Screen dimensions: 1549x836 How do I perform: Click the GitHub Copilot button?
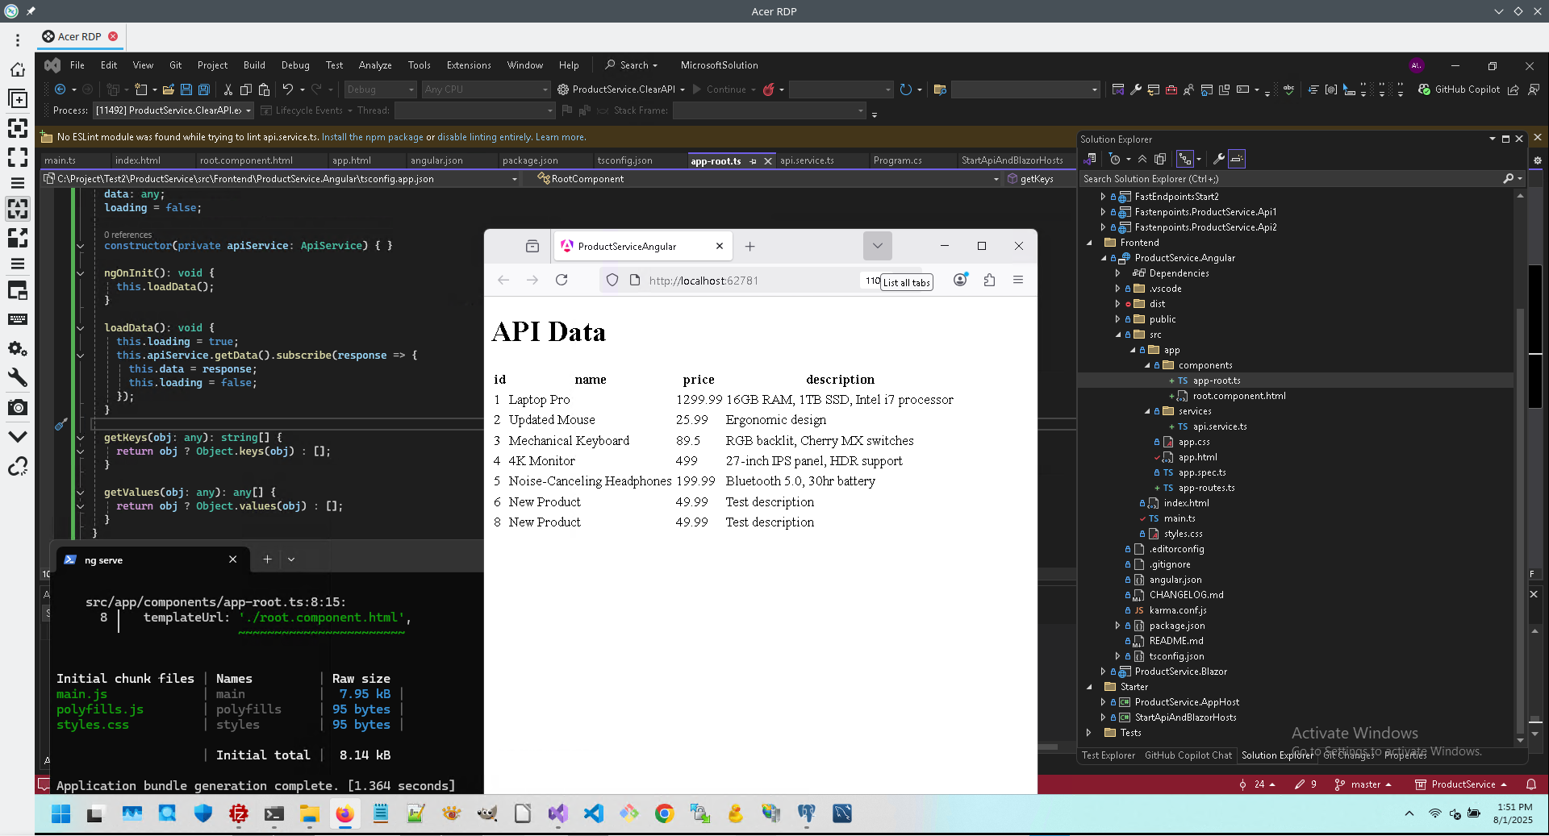pos(1459,89)
